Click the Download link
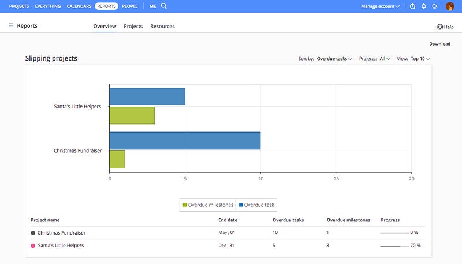The width and height of the screenshot is (462, 264). [439, 44]
